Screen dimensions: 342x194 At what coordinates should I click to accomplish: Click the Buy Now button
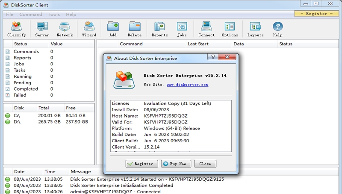(x=176, y=164)
